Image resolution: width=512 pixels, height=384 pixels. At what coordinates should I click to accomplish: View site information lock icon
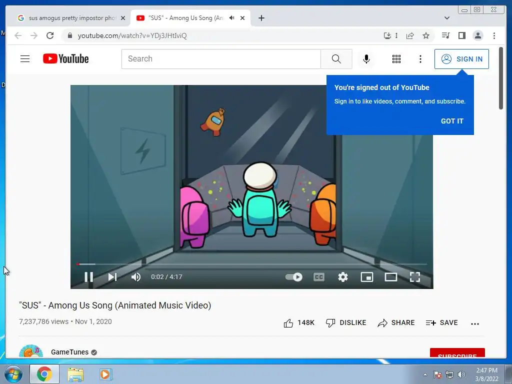(x=69, y=35)
